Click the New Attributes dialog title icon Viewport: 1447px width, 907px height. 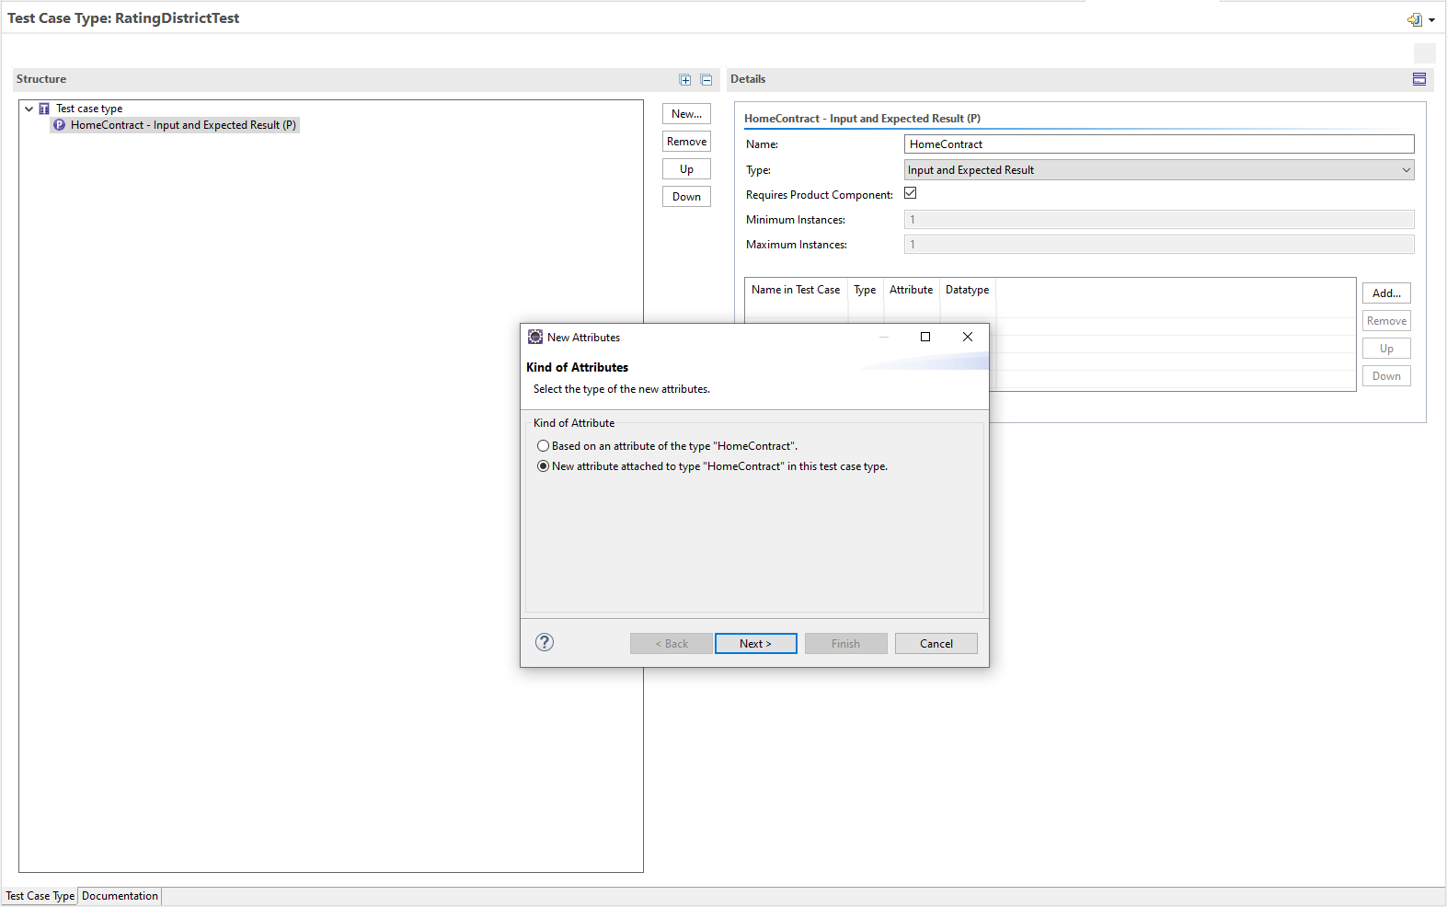tap(535, 338)
